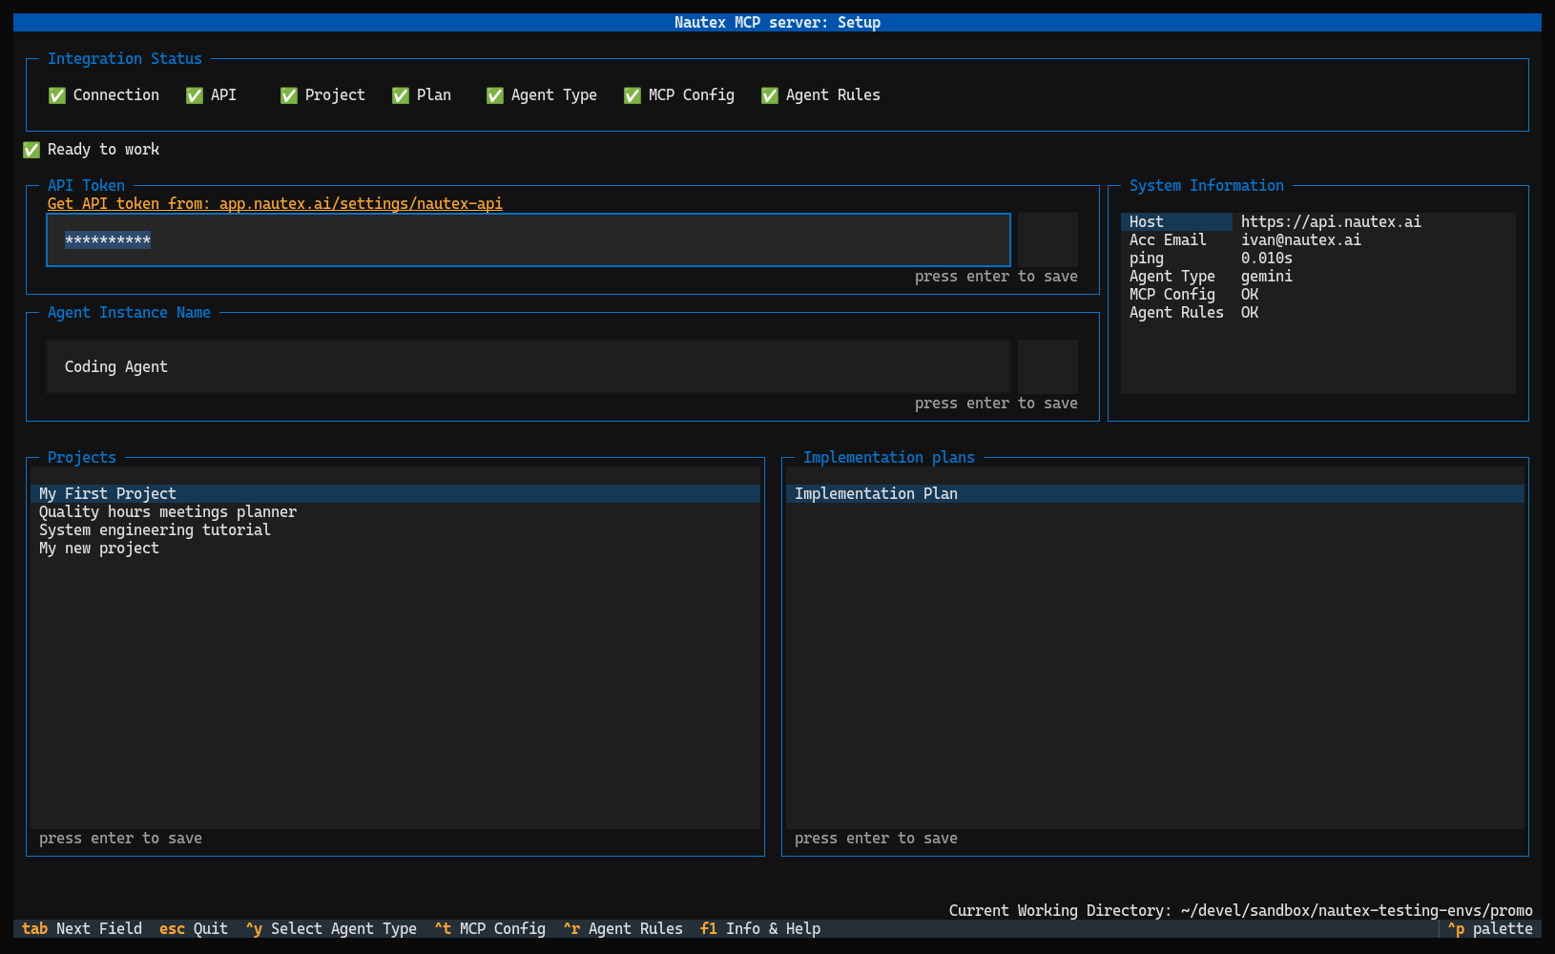Toggle the MCP Config integration checkbox
1555x954 pixels.
(632, 94)
